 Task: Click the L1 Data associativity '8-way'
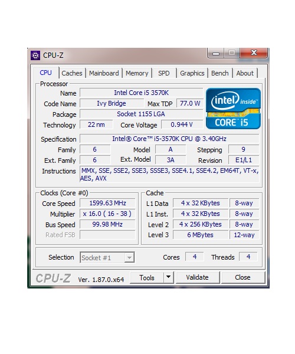pos(244,203)
